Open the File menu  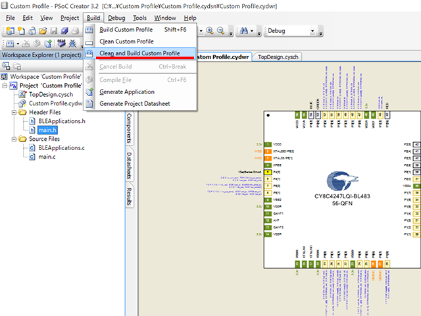click(11, 18)
